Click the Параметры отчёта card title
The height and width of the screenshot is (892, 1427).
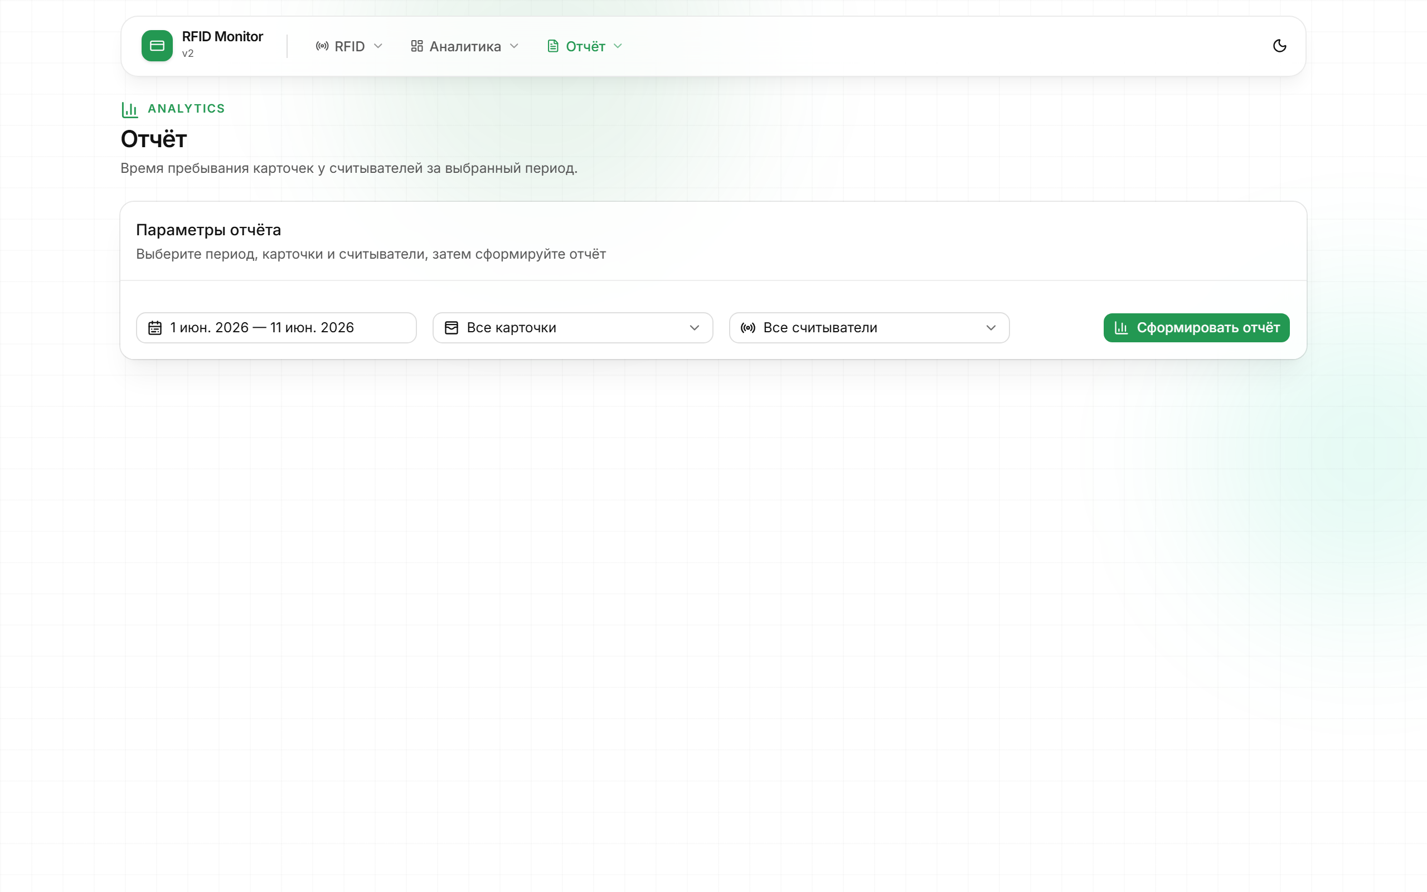point(208,230)
